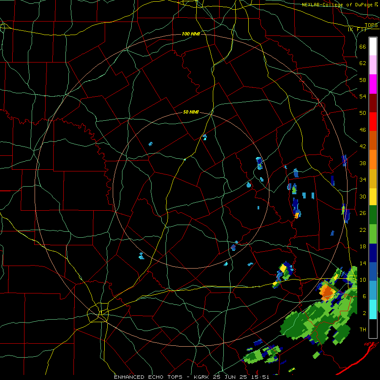
Task: Click the legend value 26
Action: coord(363,213)
